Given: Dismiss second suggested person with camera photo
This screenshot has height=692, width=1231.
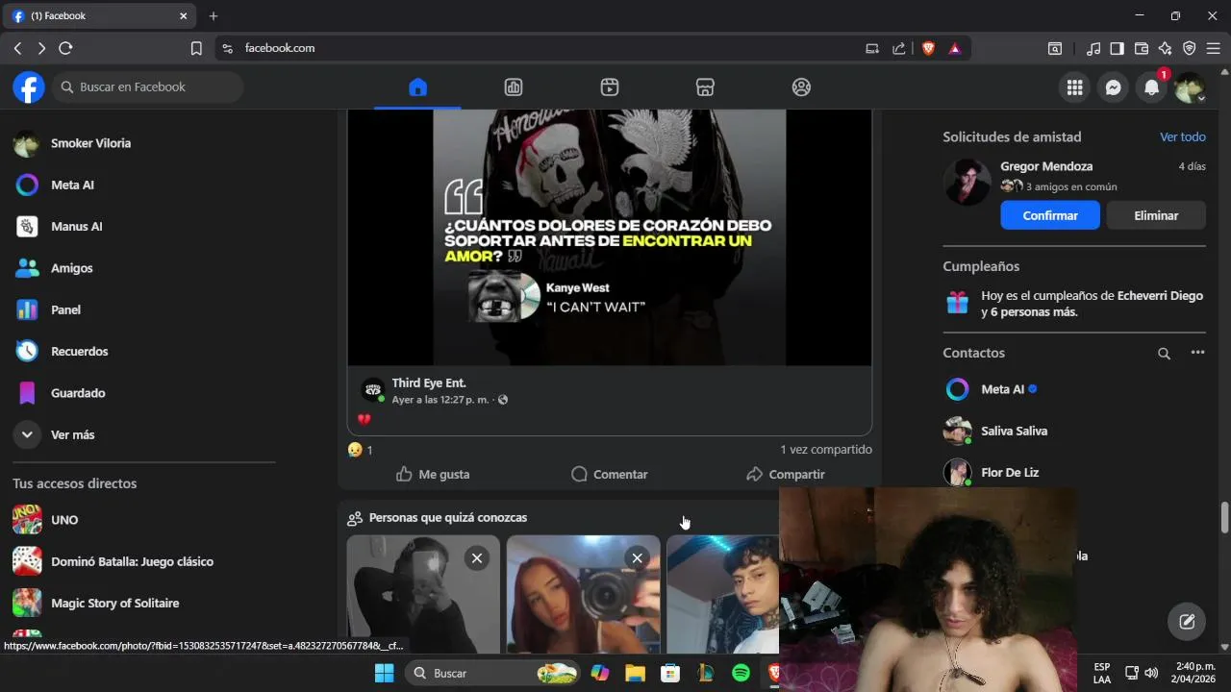Looking at the screenshot, I should (637, 558).
